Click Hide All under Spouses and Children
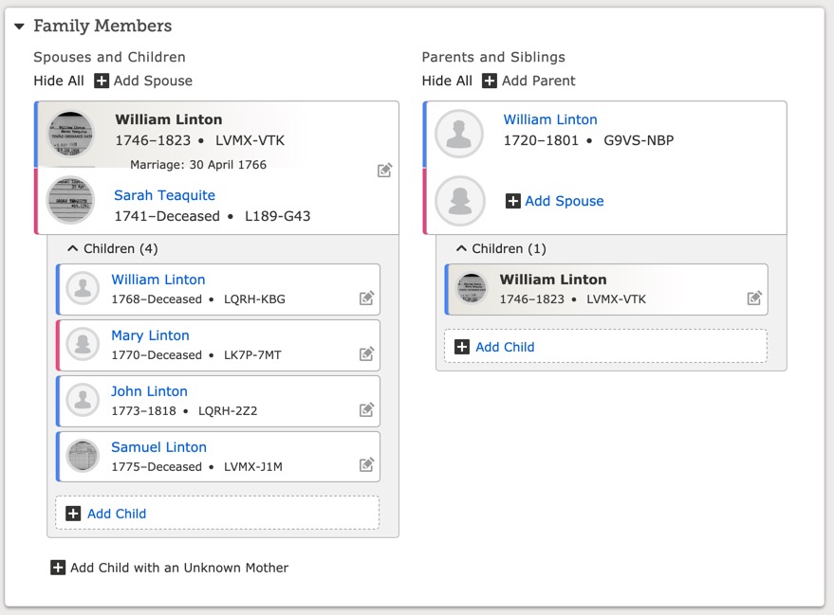This screenshot has width=834, height=615. point(59,81)
